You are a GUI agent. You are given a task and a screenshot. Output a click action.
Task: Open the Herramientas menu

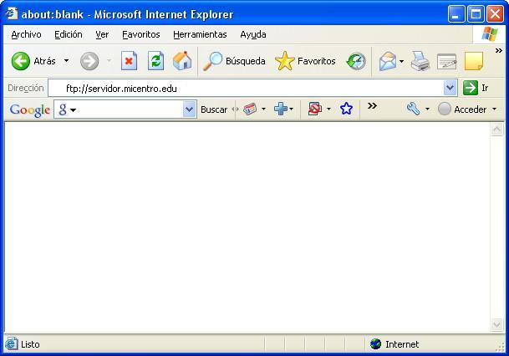tap(200, 34)
